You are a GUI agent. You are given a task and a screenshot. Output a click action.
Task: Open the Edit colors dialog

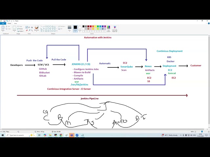109,28
